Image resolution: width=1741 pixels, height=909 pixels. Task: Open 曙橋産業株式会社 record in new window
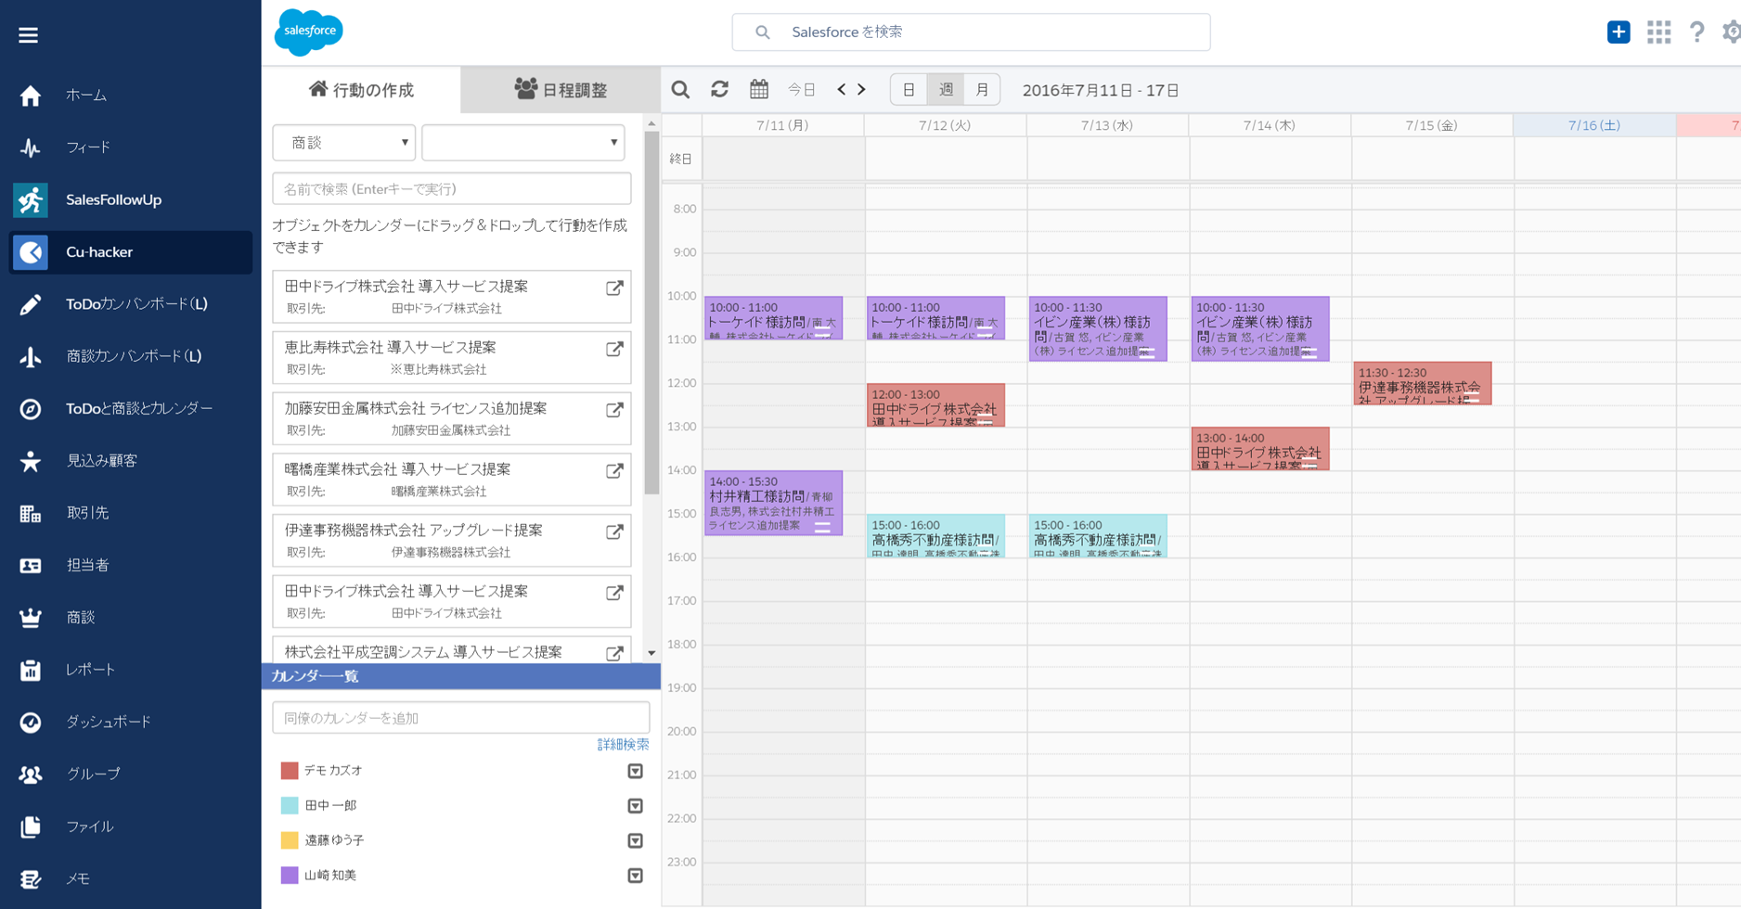coord(614,471)
